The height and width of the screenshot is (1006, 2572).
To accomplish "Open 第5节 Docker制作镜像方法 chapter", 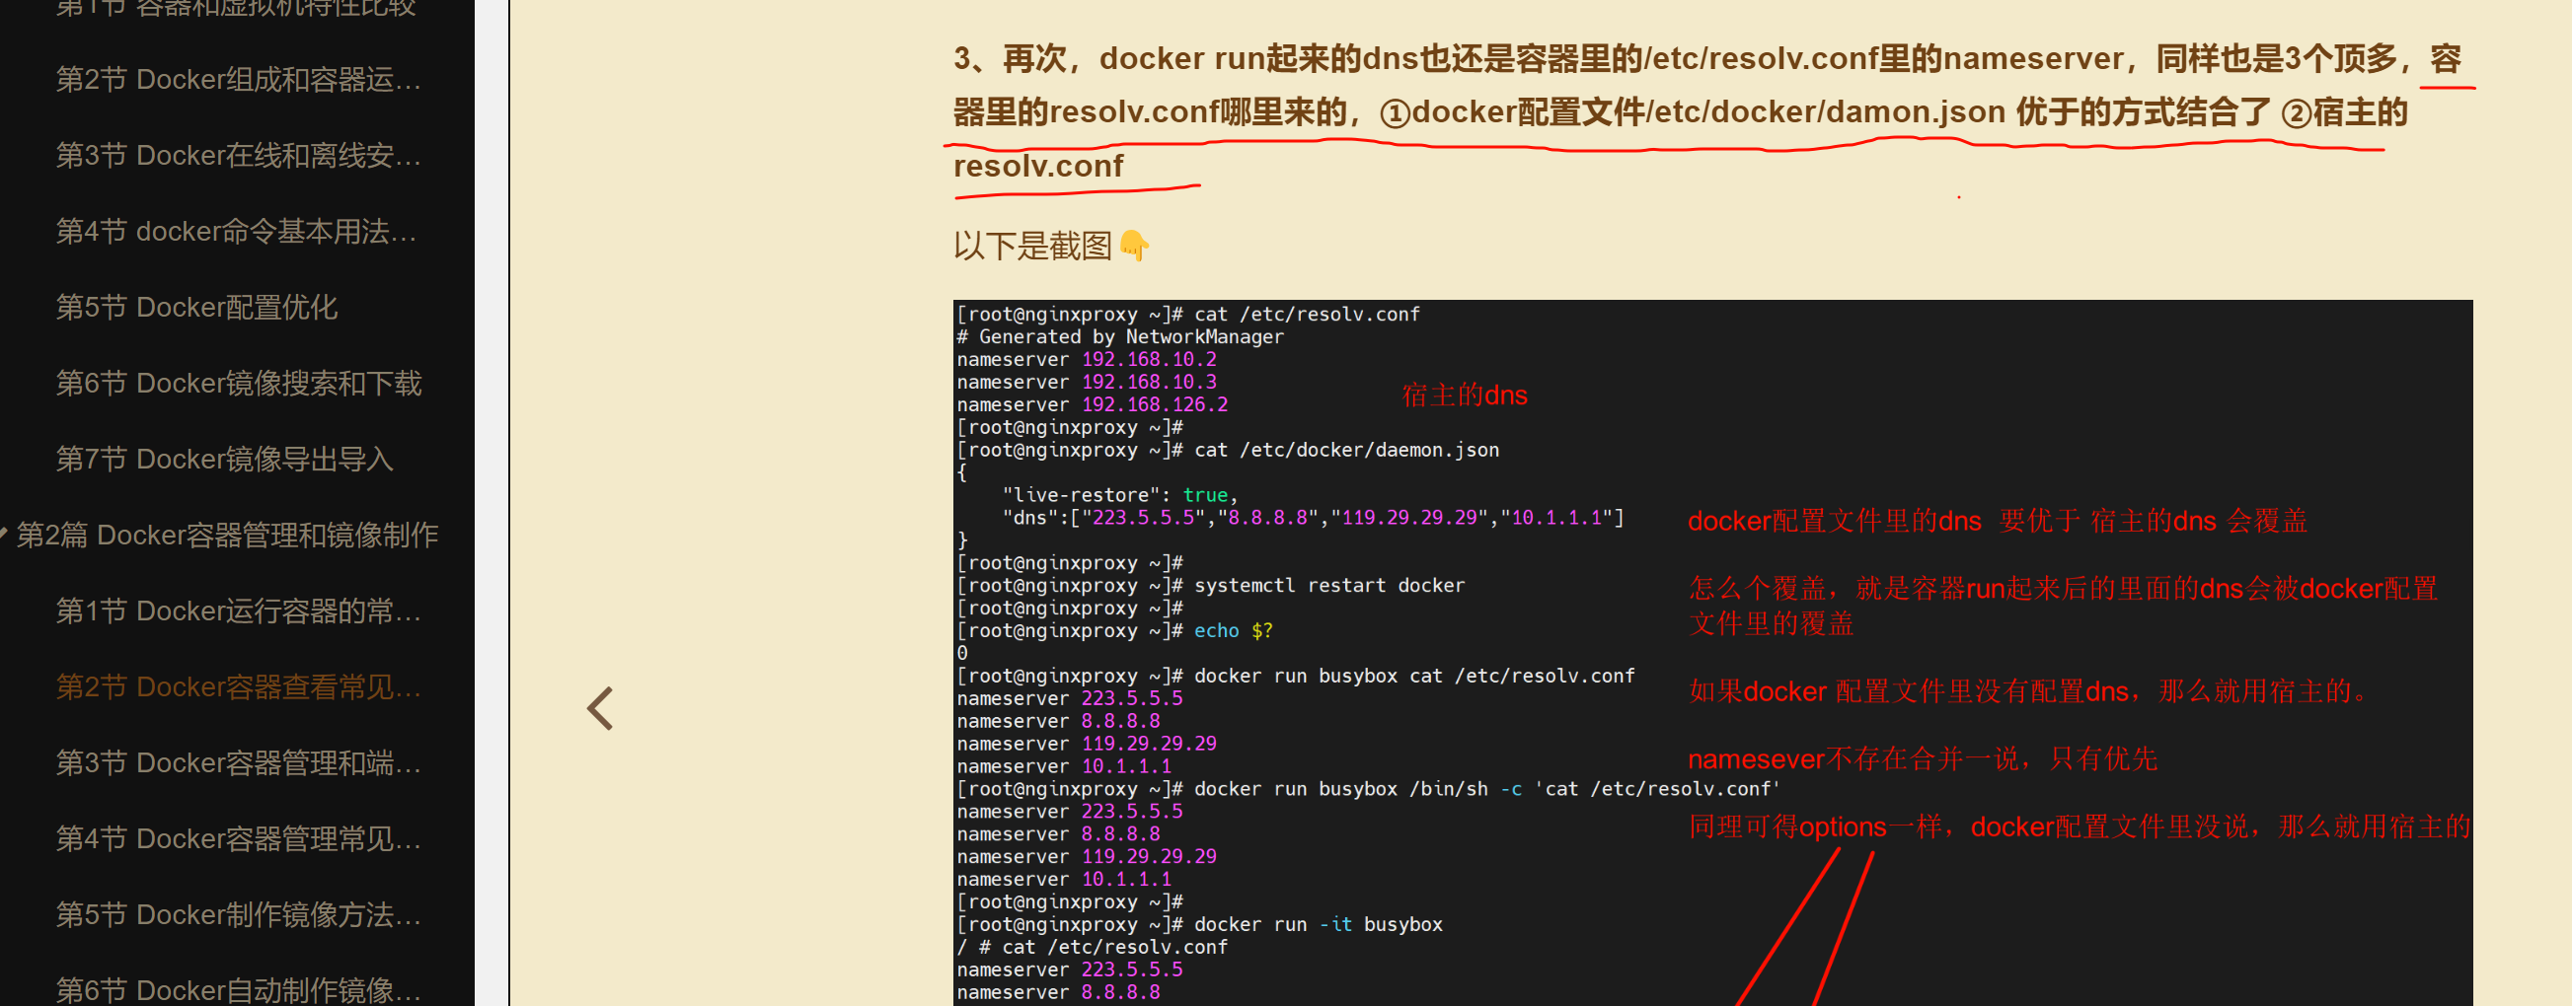I will coord(240,914).
